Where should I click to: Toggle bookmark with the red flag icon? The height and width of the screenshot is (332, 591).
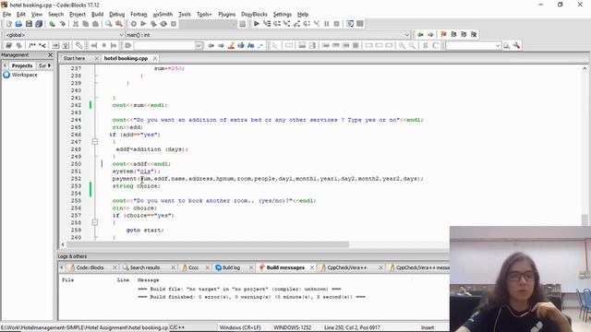tap(443, 35)
